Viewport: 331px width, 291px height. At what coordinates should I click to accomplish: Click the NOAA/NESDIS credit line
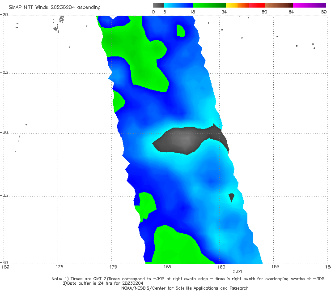coord(185,288)
